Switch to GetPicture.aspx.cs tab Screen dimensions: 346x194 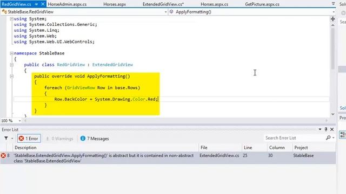(262, 4)
